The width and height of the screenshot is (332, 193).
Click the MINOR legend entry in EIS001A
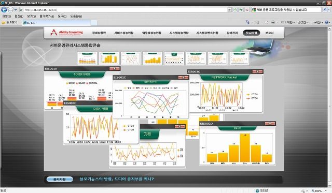point(71,83)
